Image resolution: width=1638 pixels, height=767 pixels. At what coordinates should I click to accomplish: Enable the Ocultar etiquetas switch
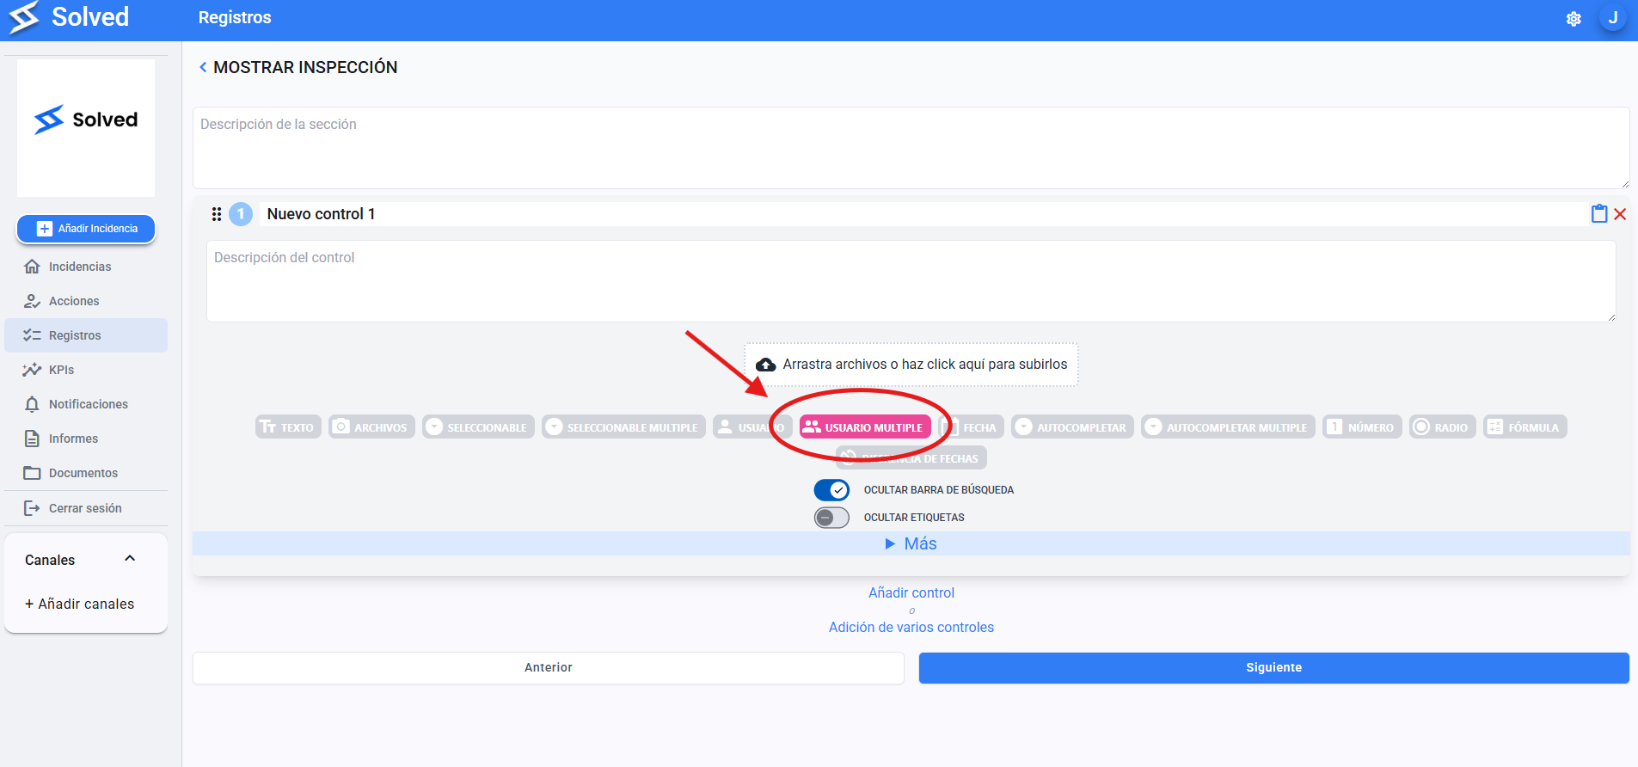(x=831, y=518)
